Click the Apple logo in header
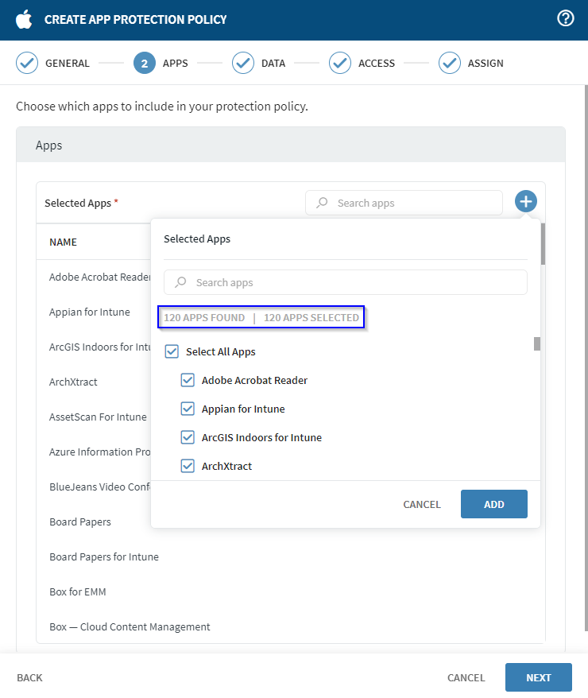This screenshot has width=588, height=698. [24, 19]
